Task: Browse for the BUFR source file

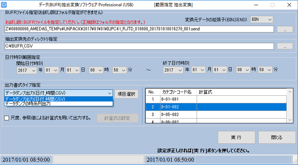Action: pyautogui.click(x=285, y=30)
